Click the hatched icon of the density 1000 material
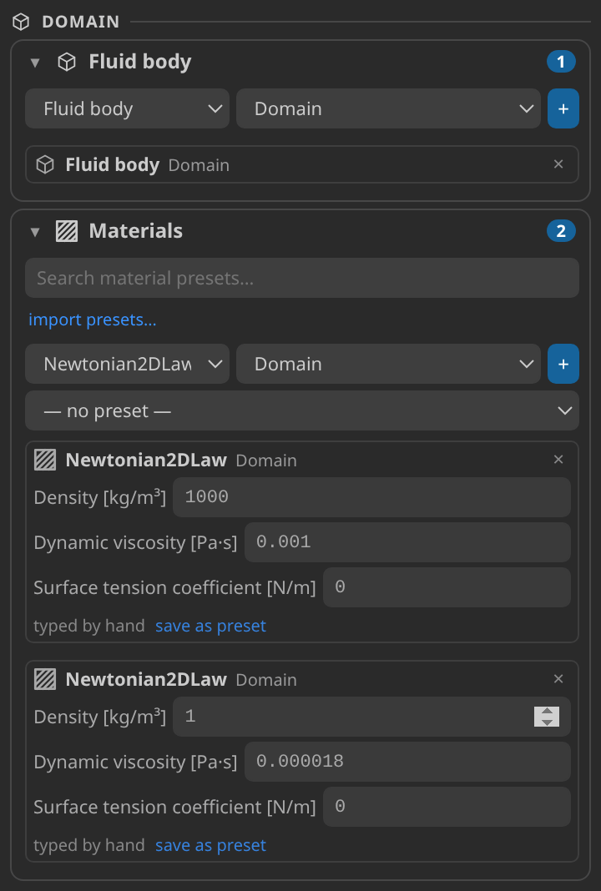The width and height of the screenshot is (601, 891). pos(45,460)
